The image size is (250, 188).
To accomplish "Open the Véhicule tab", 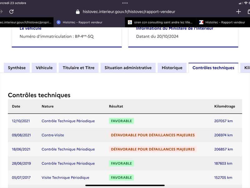I will click(44, 68).
